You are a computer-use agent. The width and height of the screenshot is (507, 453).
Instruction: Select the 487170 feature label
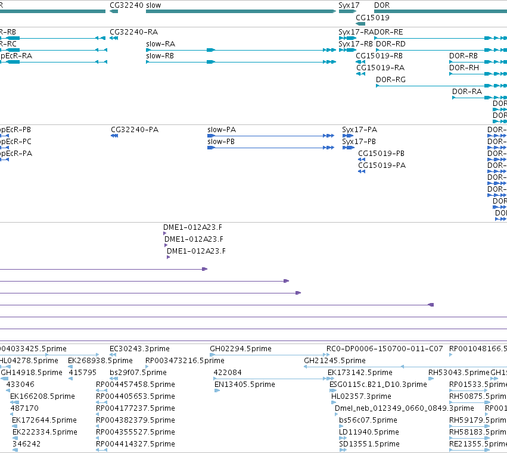(x=24, y=409)
